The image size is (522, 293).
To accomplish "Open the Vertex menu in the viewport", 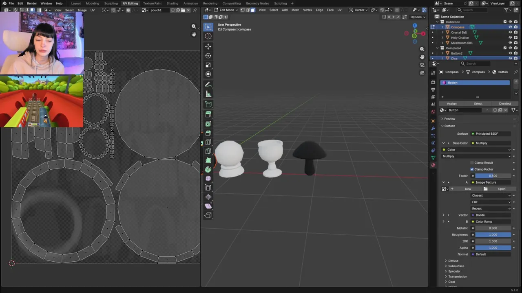I will [x=307, y=10].
